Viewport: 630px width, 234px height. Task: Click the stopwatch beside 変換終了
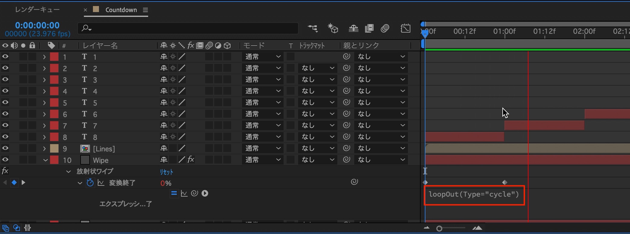[90, 183]
